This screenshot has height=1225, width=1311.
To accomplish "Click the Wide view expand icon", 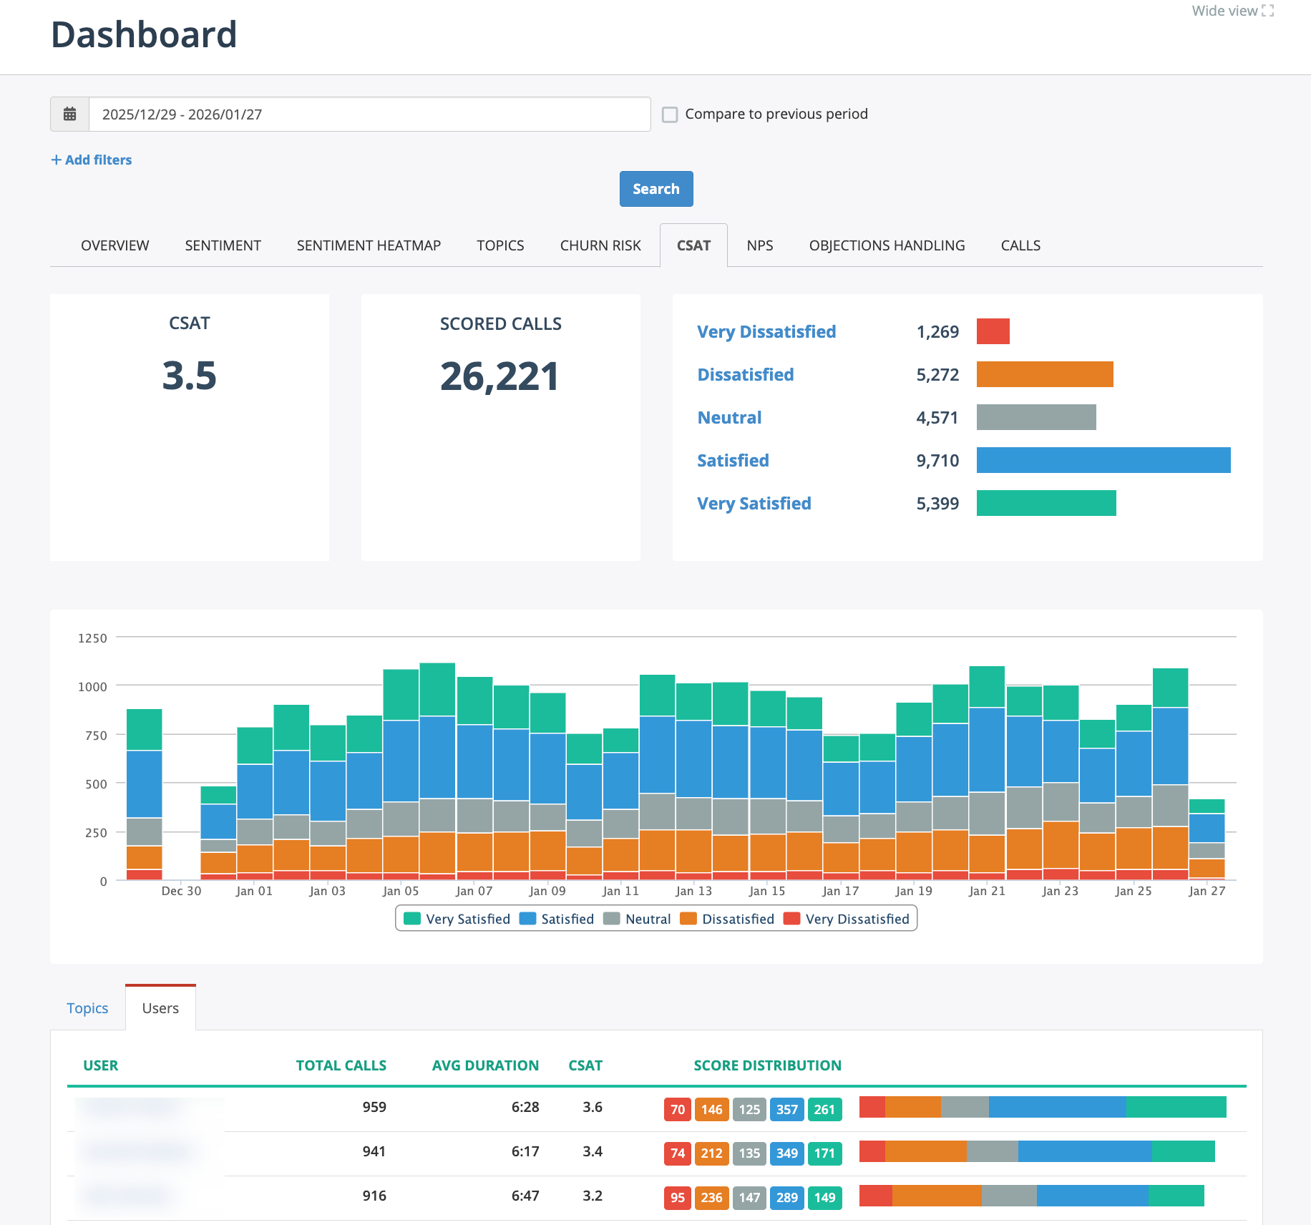I will pos(1267,11).
